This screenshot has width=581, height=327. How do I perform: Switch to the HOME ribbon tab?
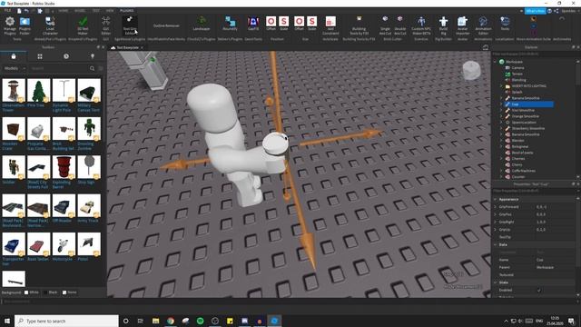pyautogui.click(x=64, y=10)
